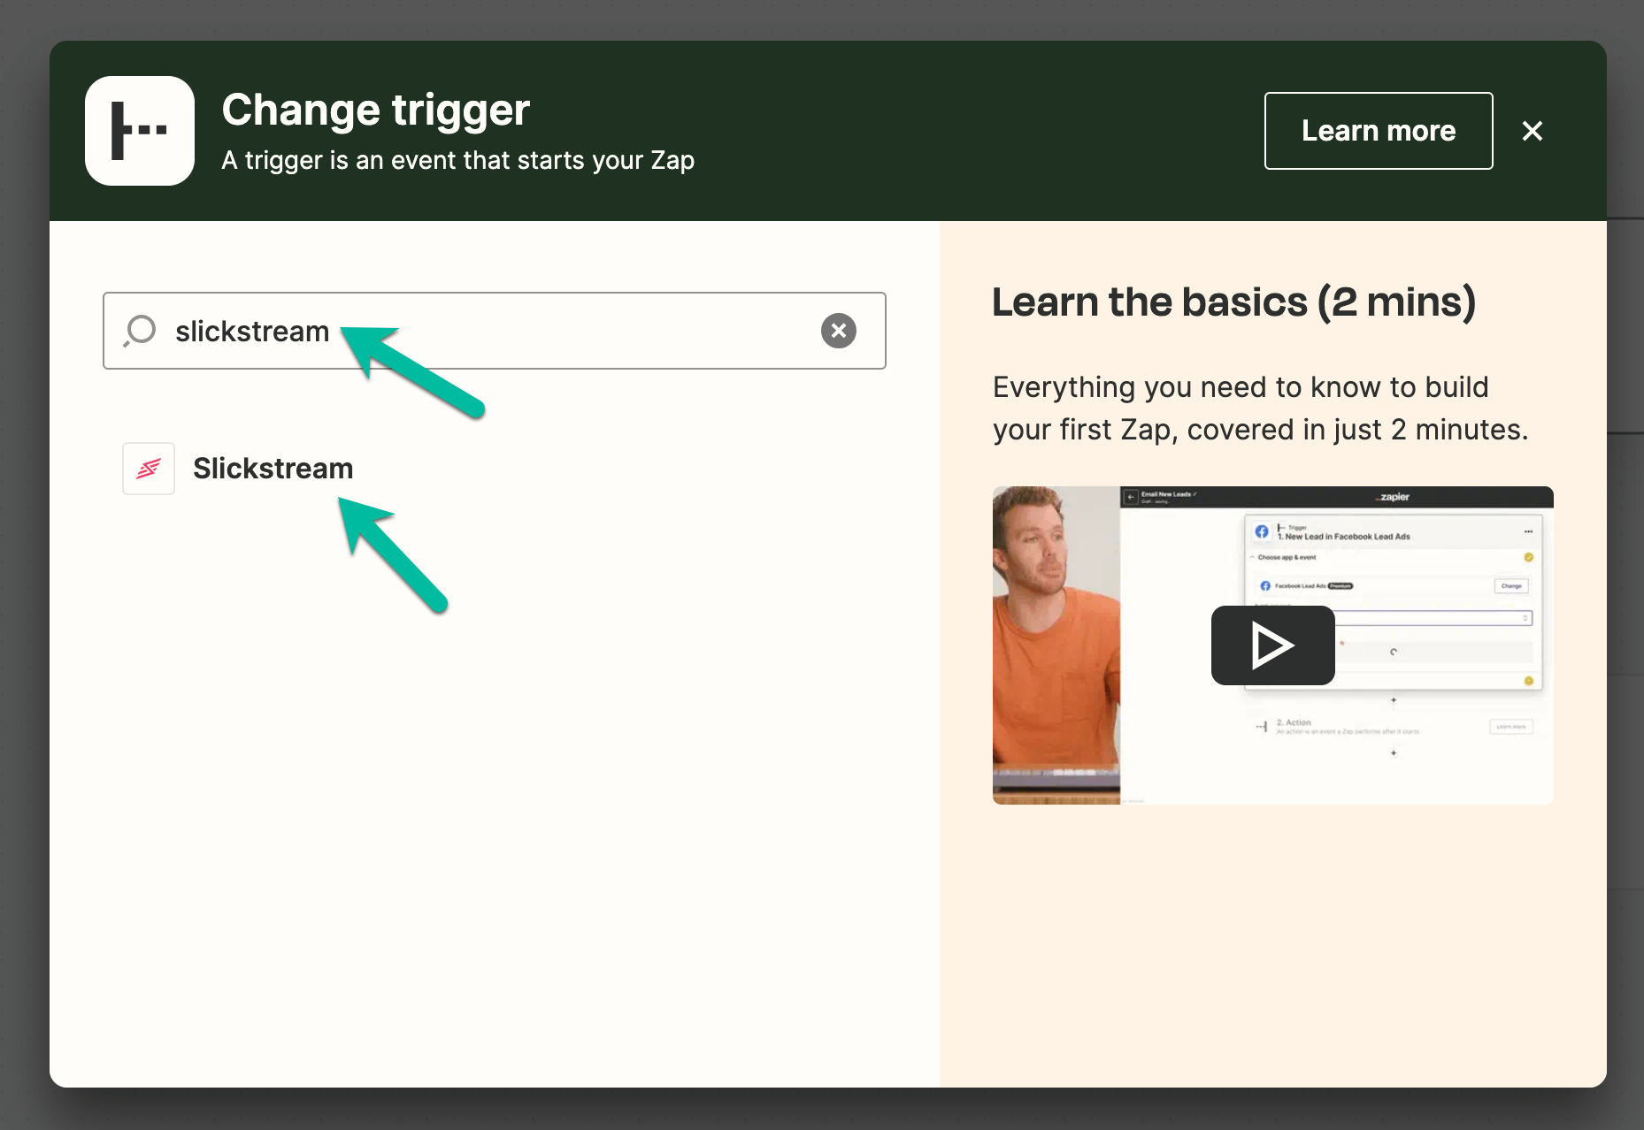Click the Slickstream logo icon
1644x1130 pixels.
tap(149, 469)
